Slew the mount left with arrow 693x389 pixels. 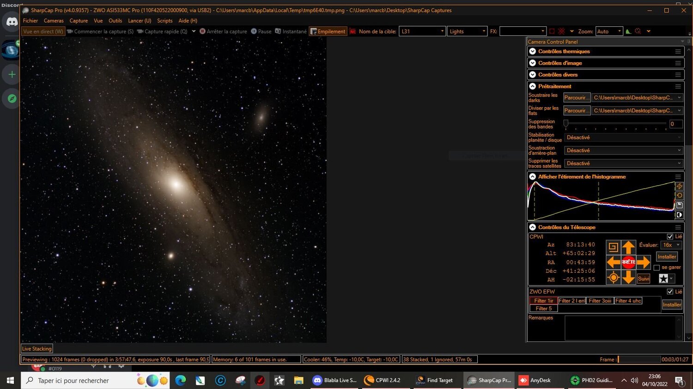(613, 262)
